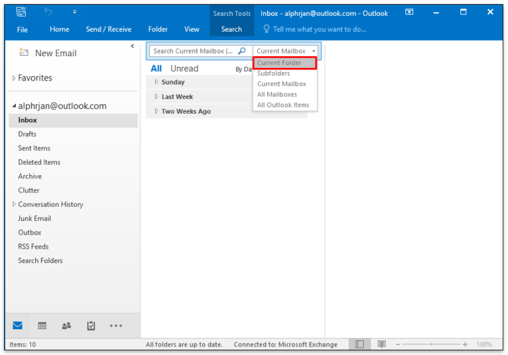Image resolution: width=508 pixels, height=355 pixels.
Task: Open the Clutter folder
Action: [x=29, y=190]
